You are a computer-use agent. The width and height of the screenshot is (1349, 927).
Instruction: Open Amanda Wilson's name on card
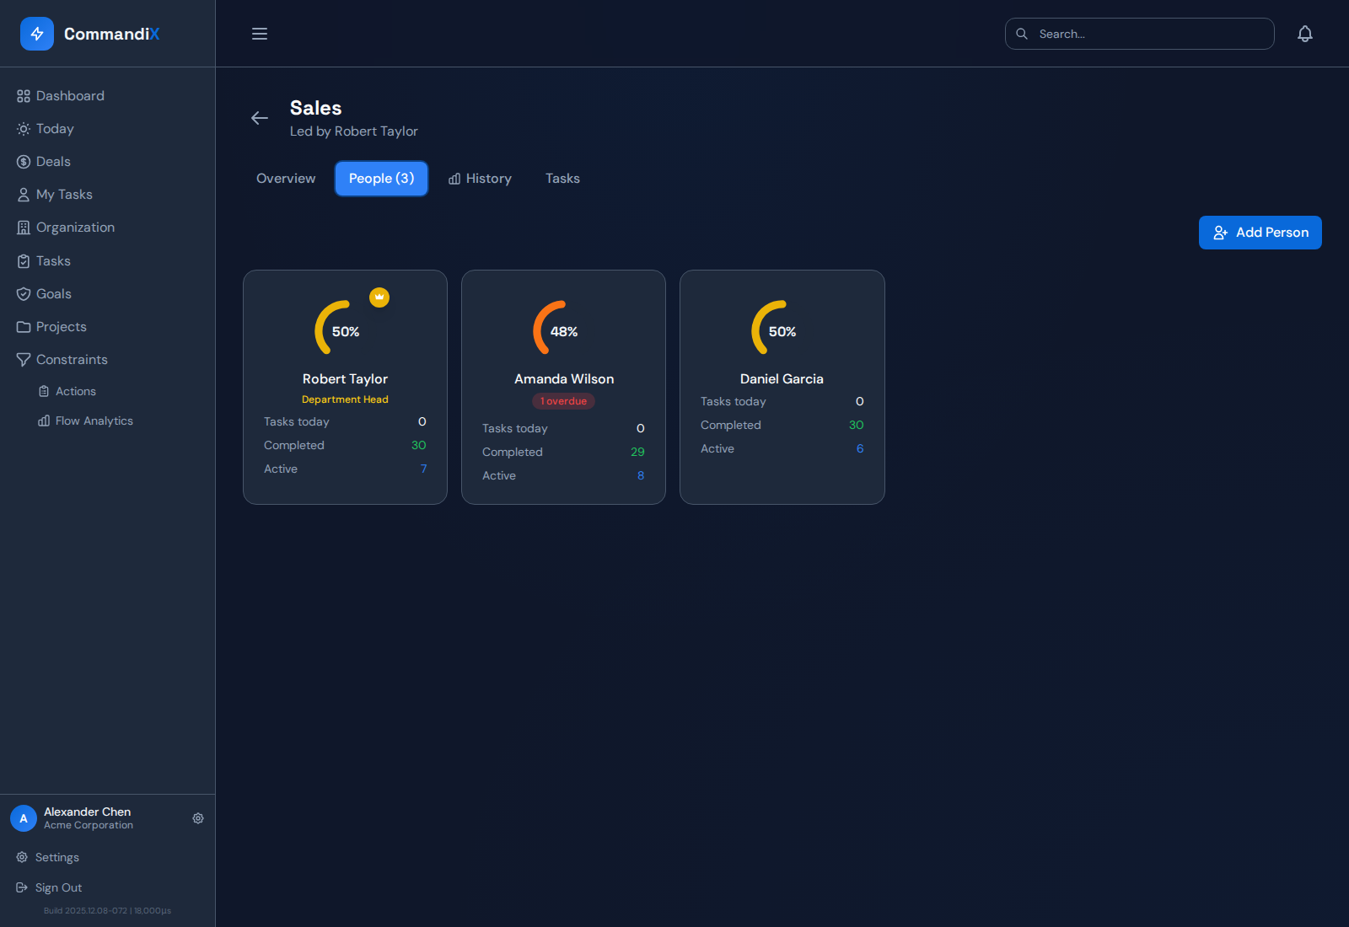click(x=564, y=379)
